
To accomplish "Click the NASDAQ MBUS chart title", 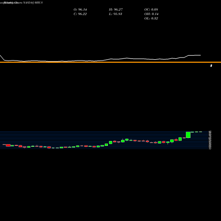I will 33,3.
